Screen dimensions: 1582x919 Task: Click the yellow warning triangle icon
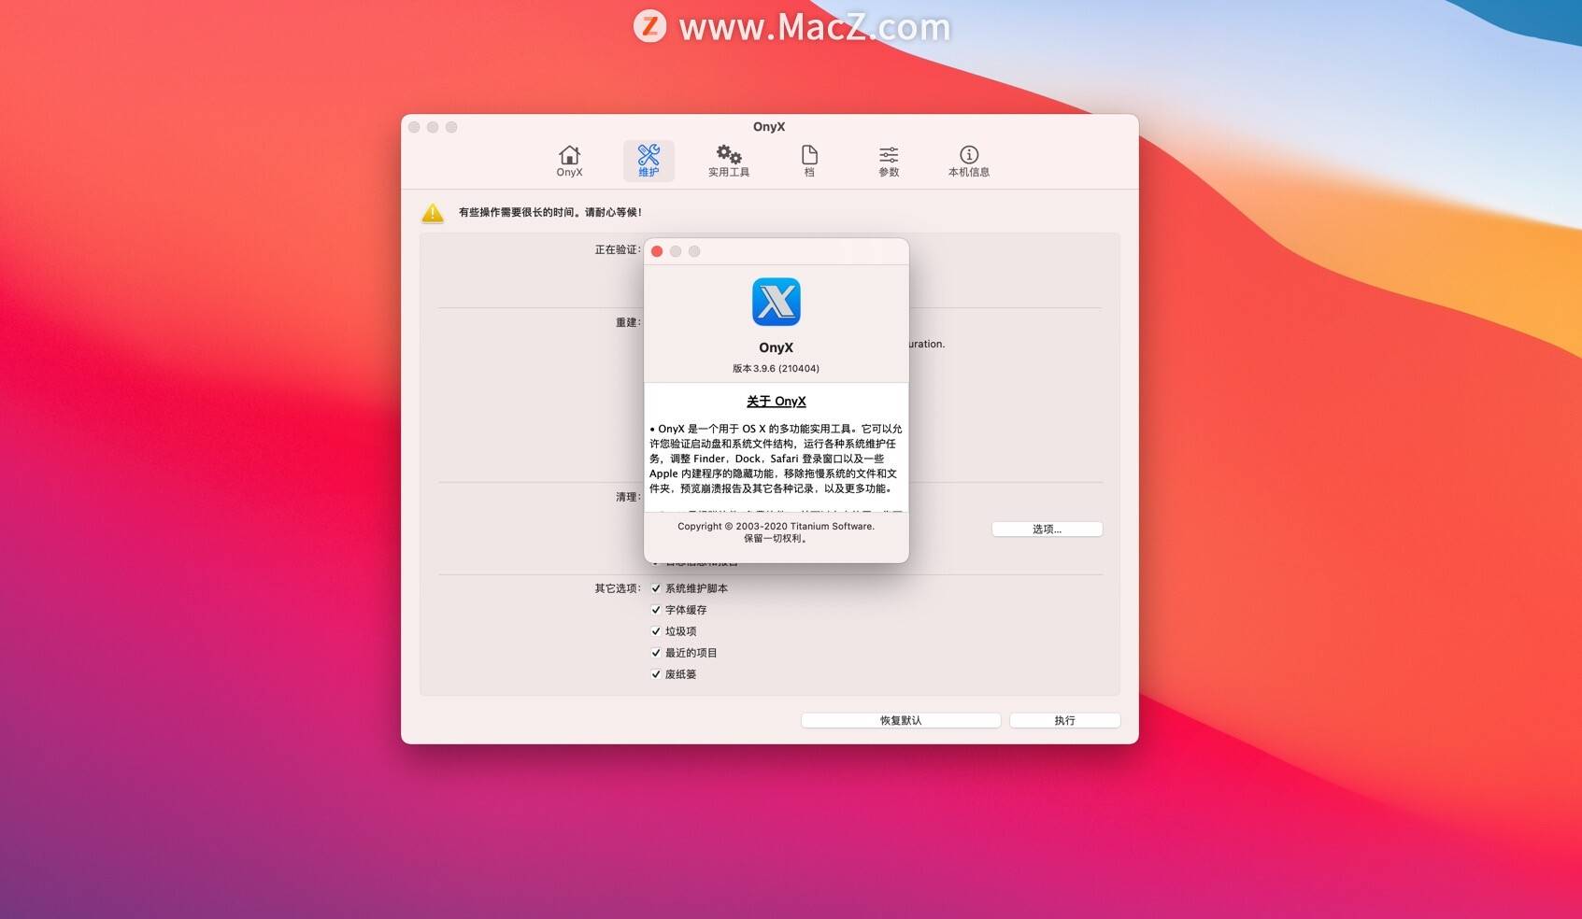click(x=433, y=213)
